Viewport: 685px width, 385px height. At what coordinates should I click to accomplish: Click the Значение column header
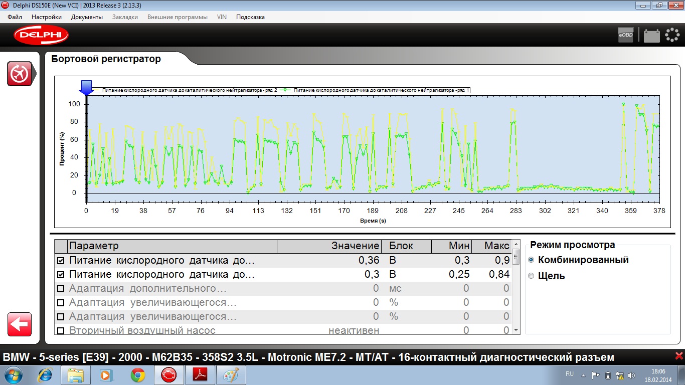click(x=329, y=246)
